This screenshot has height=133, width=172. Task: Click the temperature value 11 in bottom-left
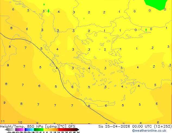point(3,121)
